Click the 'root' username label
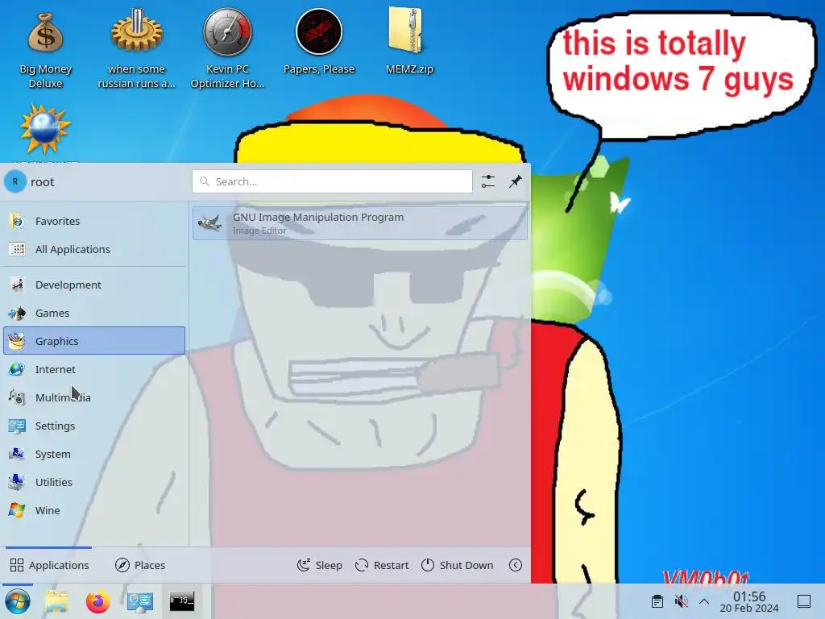The width and height of the screenshot is (825, 619). point(43,182)
